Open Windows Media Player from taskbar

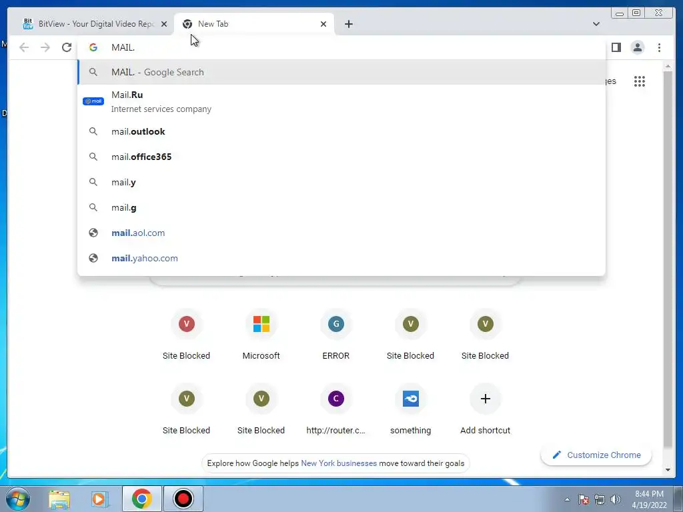pyautogui.click(x=100, y=499)
